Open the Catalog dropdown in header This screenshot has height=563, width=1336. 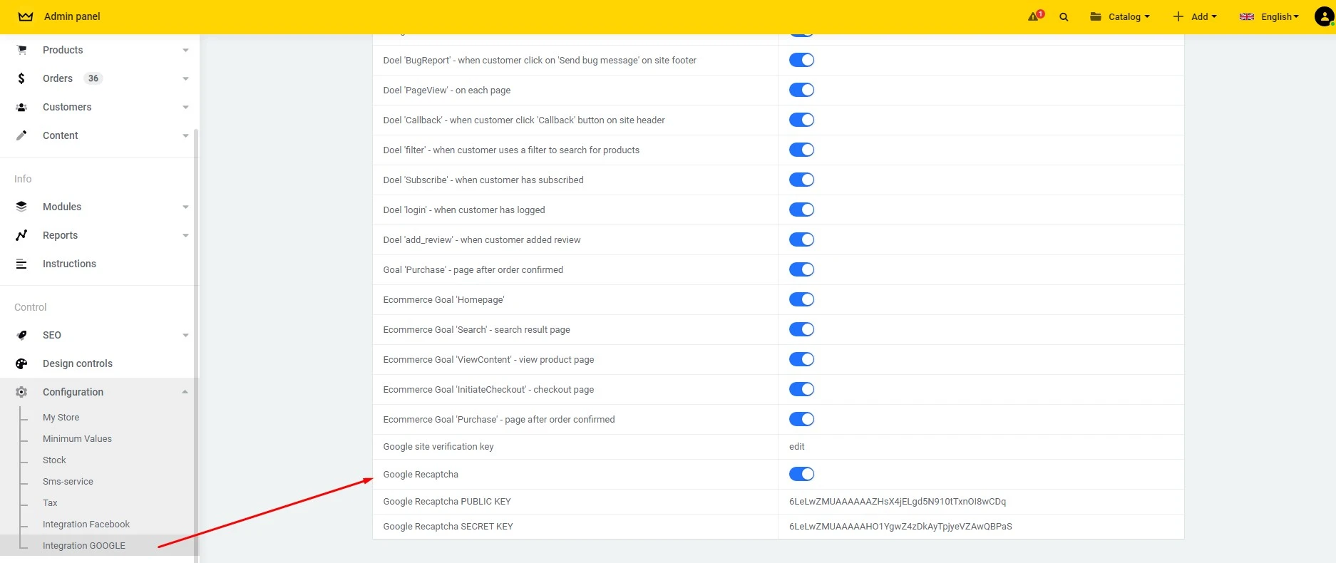click(1120, 16)
